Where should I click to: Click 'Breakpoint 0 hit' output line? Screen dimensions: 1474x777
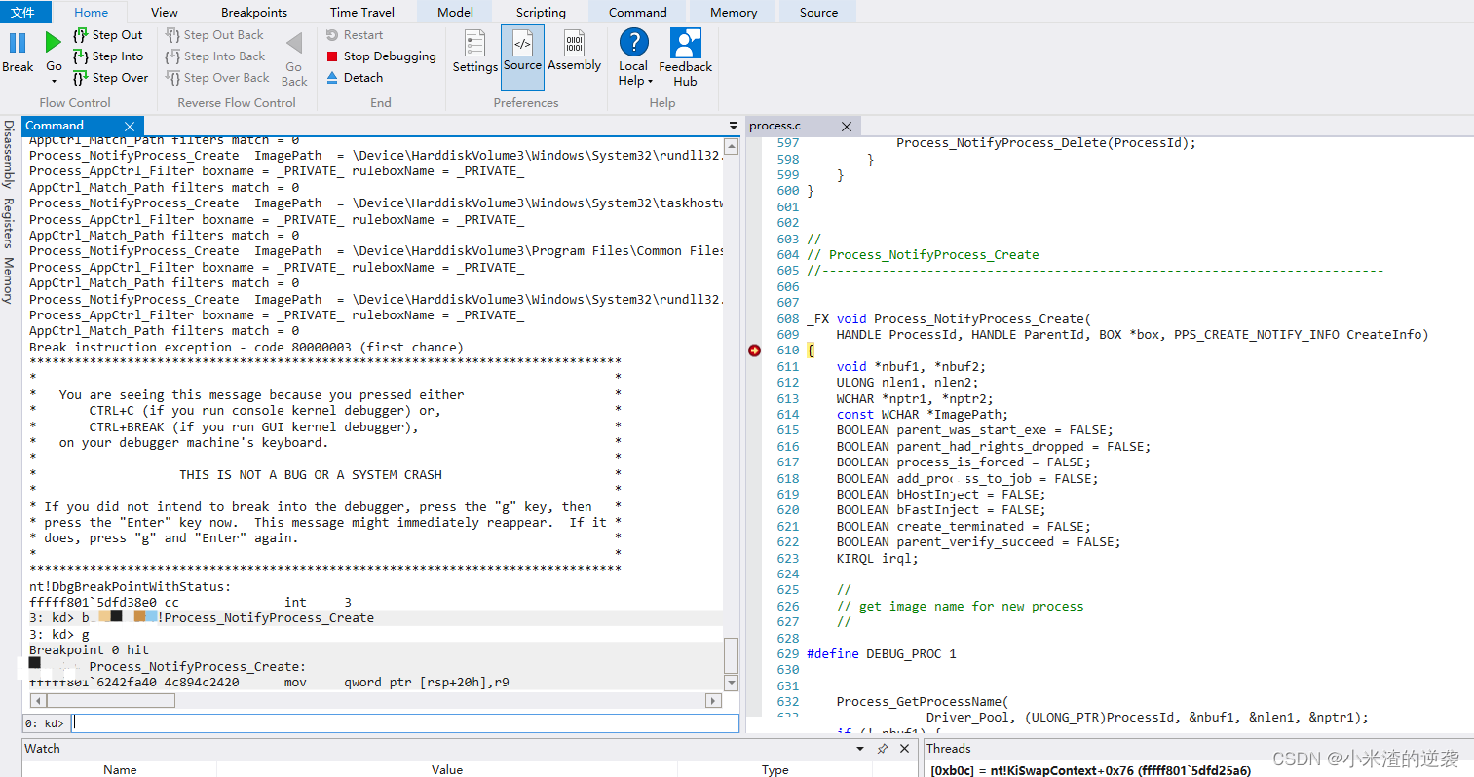[x=89, y=649]
